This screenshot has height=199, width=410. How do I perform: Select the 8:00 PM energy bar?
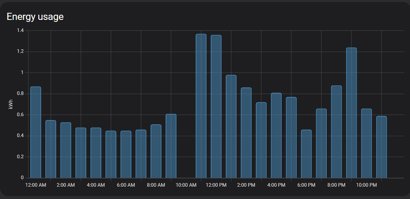336,132
